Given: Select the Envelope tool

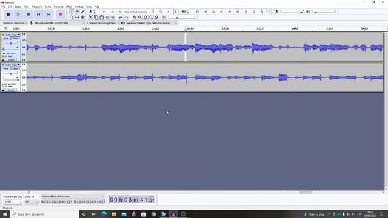Looking at the screenshot, I should click(77, 12).
